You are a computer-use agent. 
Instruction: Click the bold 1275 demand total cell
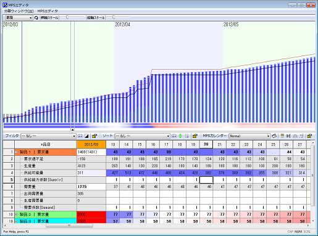point(91,187)
